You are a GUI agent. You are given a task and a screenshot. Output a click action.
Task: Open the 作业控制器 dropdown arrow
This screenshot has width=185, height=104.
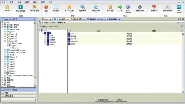(x=21, y=13)
